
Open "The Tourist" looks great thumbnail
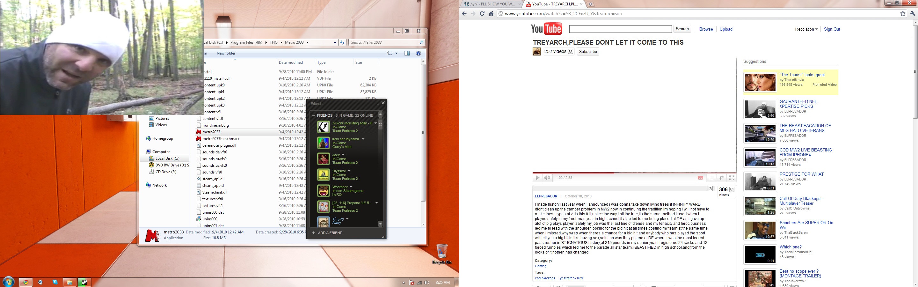[x=760, y=82]
